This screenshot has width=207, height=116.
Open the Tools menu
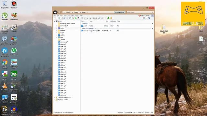tap(77, 16)
